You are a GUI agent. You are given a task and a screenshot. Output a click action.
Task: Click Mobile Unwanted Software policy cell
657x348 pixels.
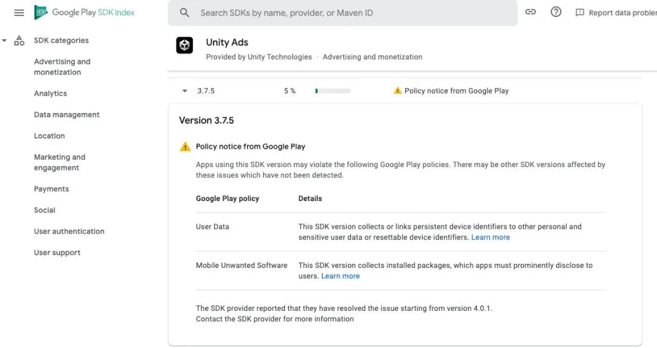[242, 265]
